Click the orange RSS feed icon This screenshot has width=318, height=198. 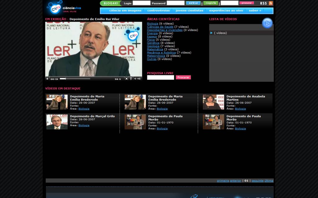click(271, 3)
